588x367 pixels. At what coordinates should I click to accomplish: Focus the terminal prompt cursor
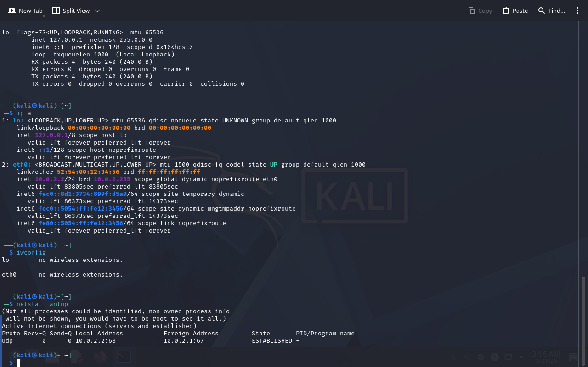point(18,363)
